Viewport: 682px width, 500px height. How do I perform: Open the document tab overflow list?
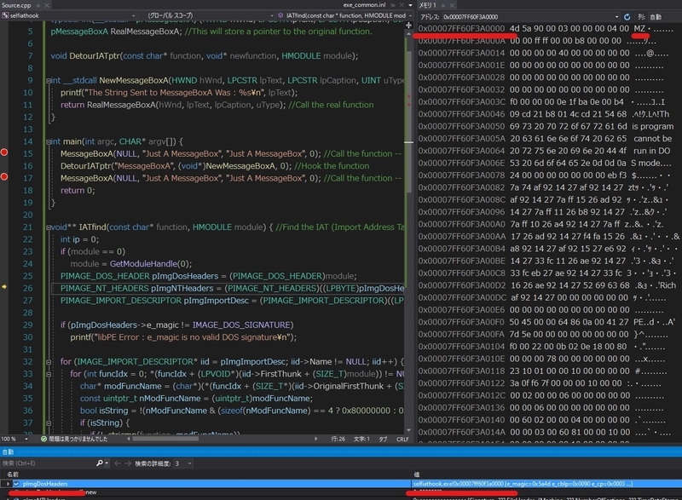410,5
